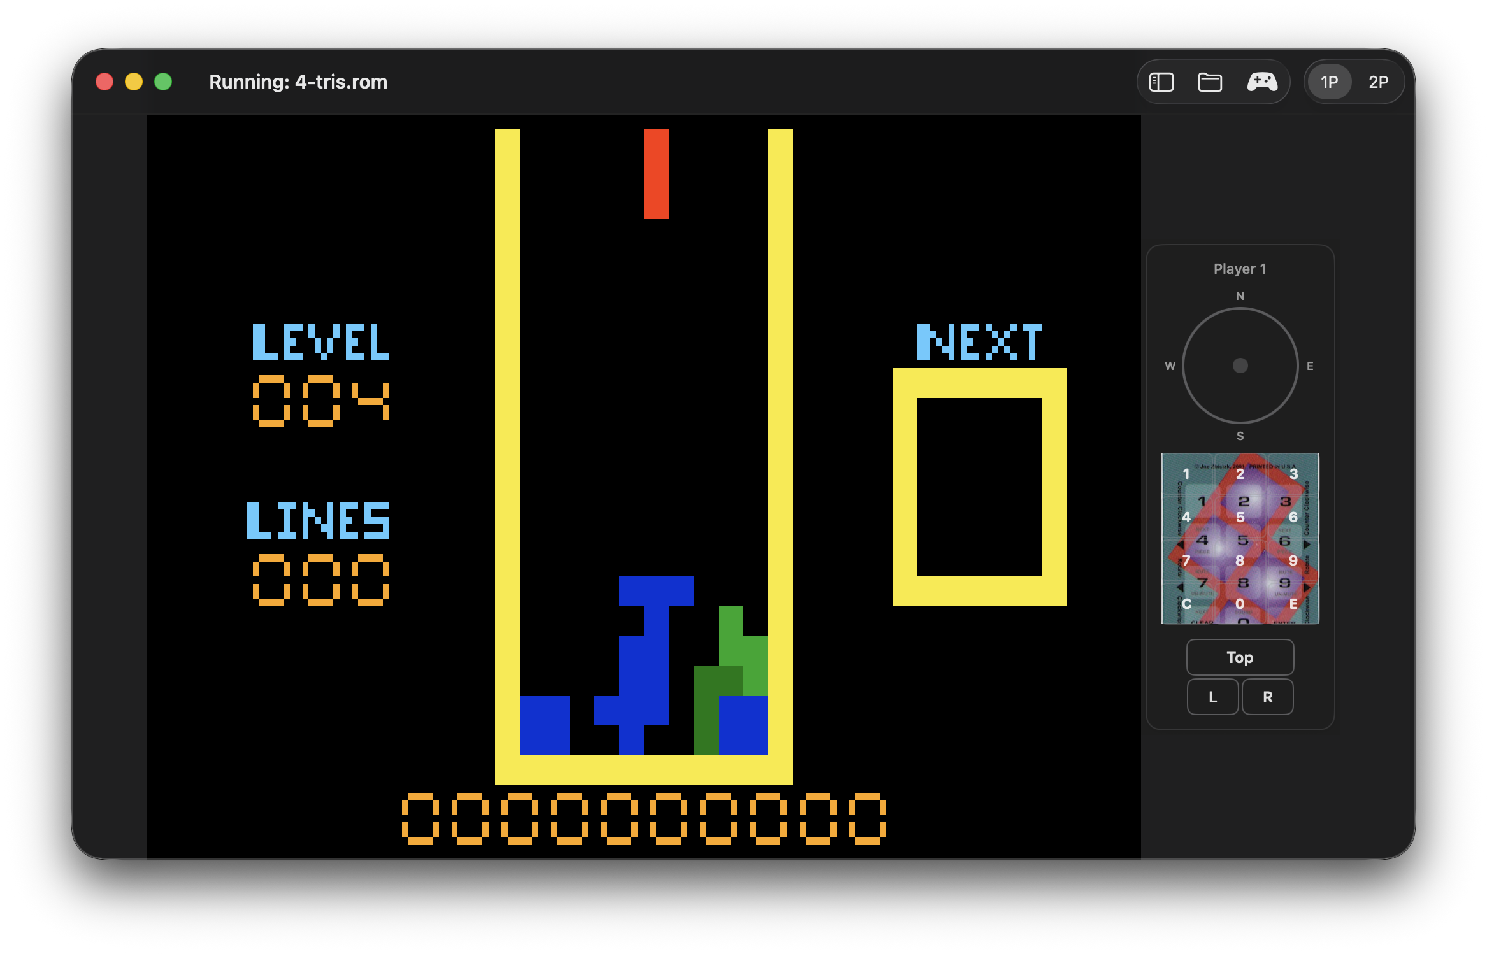Tap keypad key 9
Viewport: 1487px width, 954px height.
point(1293,560)
